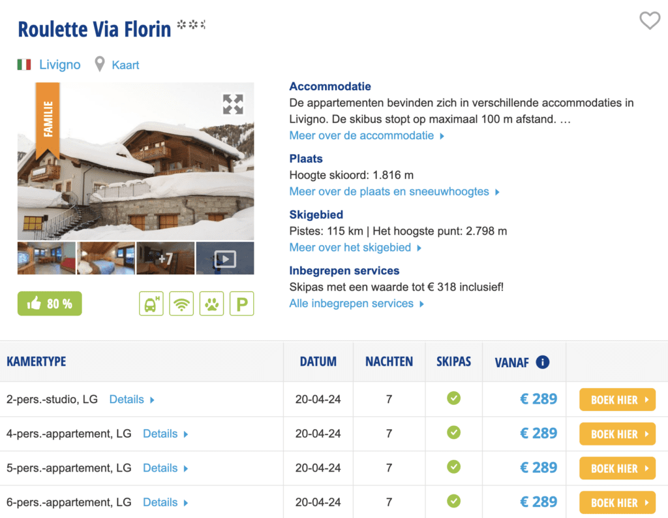The image size is (668, 518).
Task: Open the +7 more photos thumbnail
Action: click(x=165, y=259)
